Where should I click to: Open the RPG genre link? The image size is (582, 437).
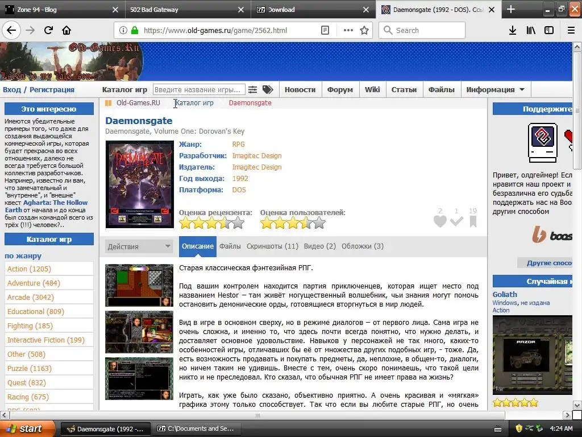[x=238, y=144]
